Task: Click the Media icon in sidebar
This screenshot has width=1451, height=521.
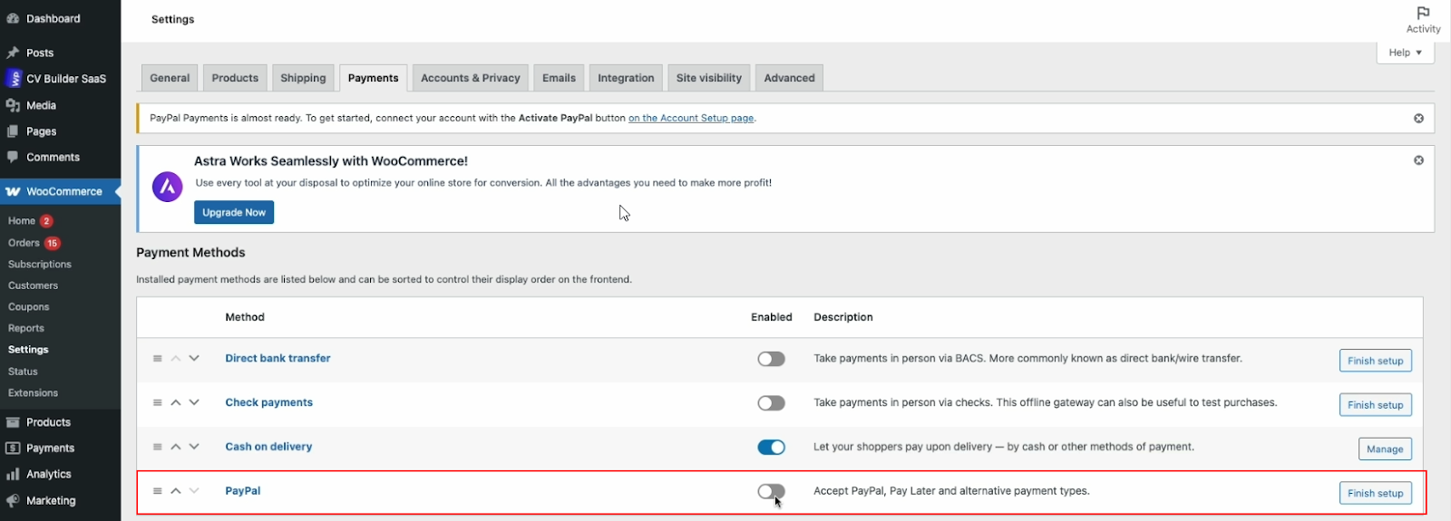Action: (13, 105)
